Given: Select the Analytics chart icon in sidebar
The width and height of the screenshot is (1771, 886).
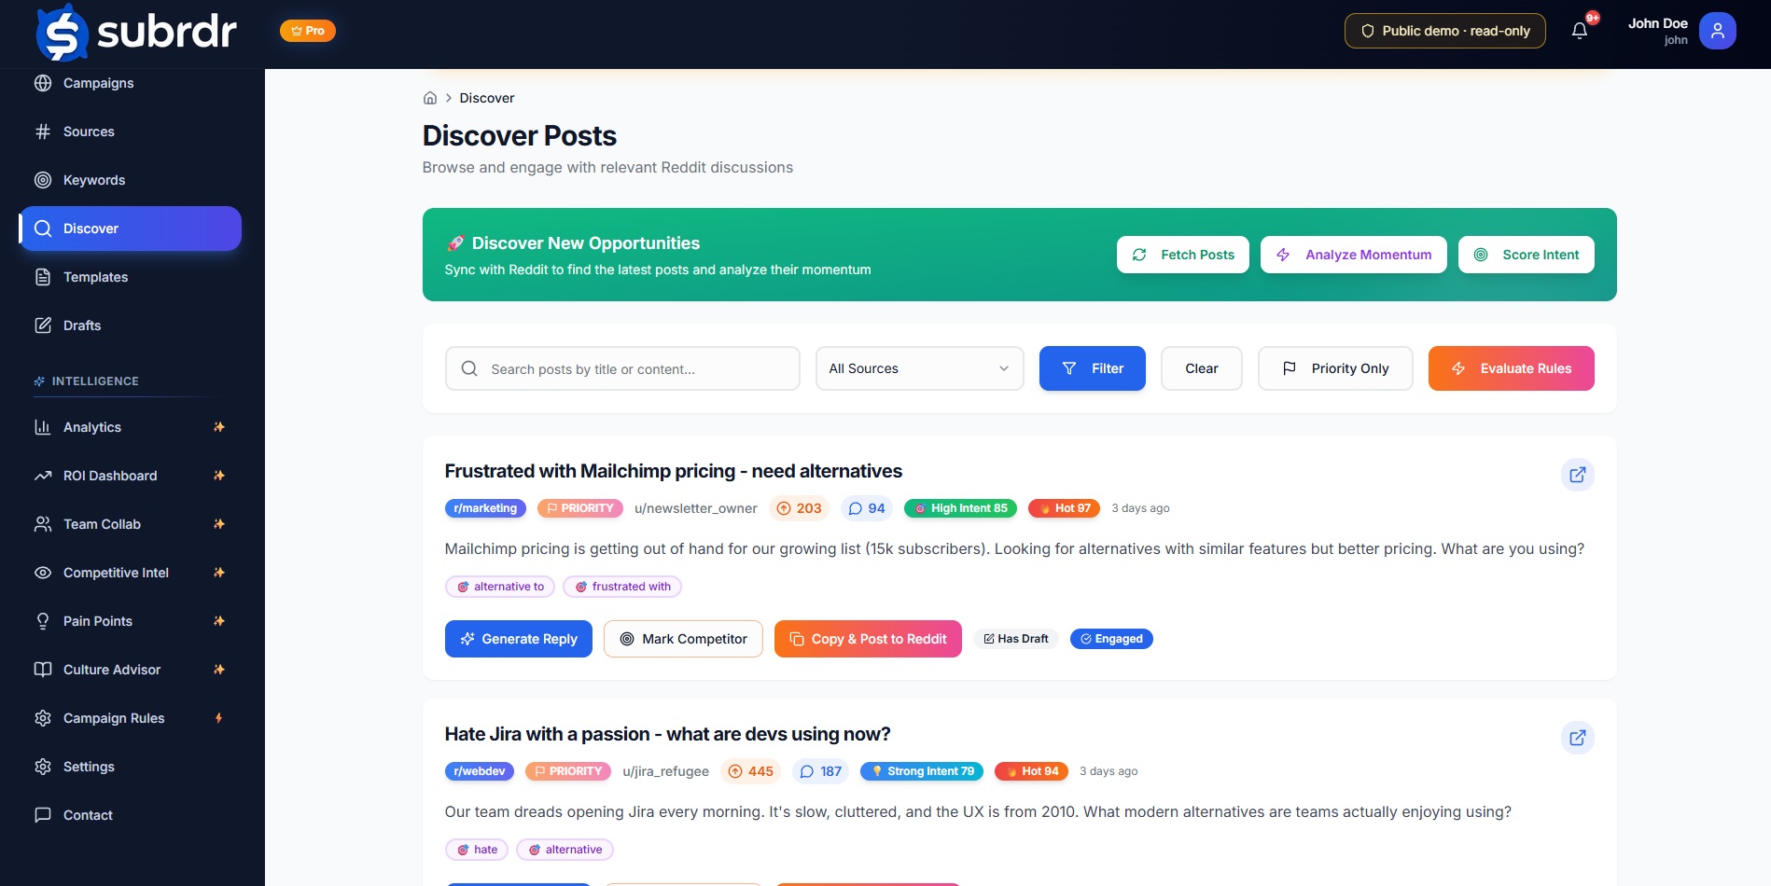Looking at the screenshot, I should point(43,427).
